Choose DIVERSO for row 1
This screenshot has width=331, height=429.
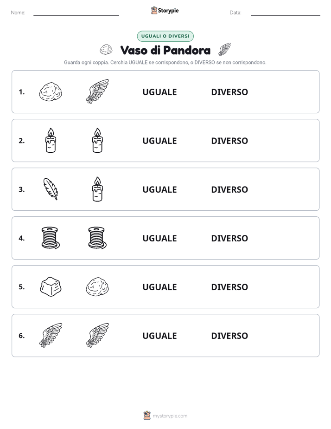pyautogui.click(x=229, y=92)
